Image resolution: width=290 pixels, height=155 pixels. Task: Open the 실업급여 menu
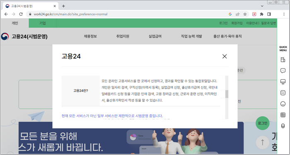[x=155, y=36]
